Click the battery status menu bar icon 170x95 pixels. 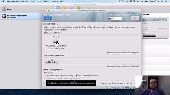tap(147, 1)
